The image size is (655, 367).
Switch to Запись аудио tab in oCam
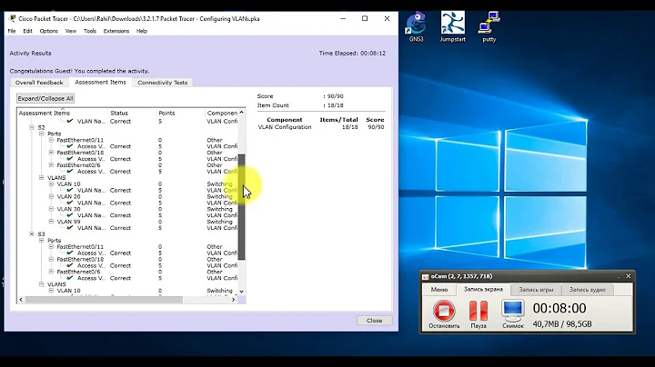pyautogui.click(x=588, y=290)
